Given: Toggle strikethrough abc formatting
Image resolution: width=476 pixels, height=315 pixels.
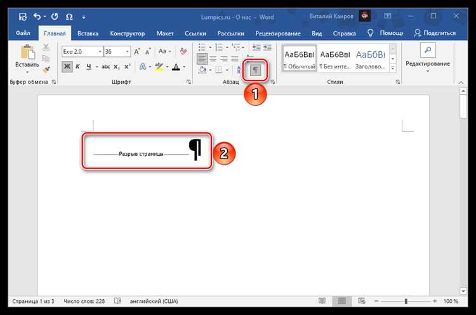Looking at the screenshot, I should pos(105,67).
